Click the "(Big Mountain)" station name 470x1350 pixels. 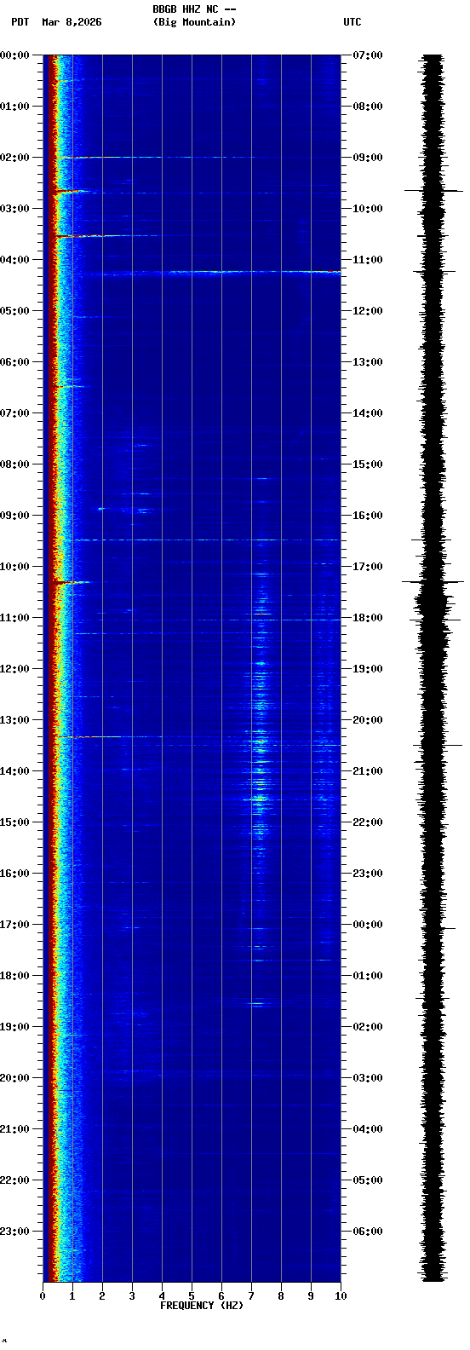tap(194, 22)
